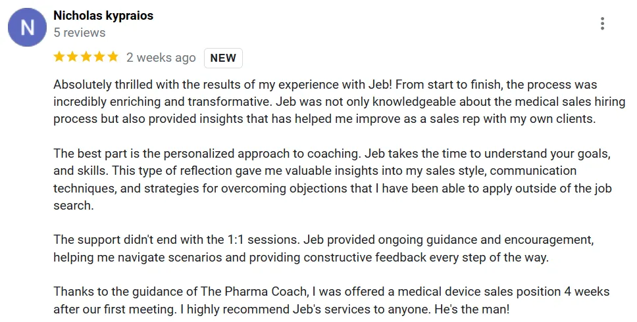Open the three-dot review options menu

point(602,24)
